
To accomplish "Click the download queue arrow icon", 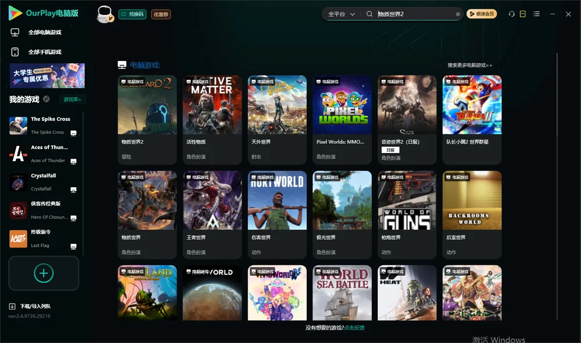I will coord(12,306).
